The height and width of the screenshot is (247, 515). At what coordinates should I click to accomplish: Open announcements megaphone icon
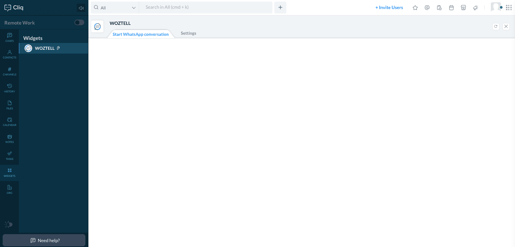(x=475, y=8)
